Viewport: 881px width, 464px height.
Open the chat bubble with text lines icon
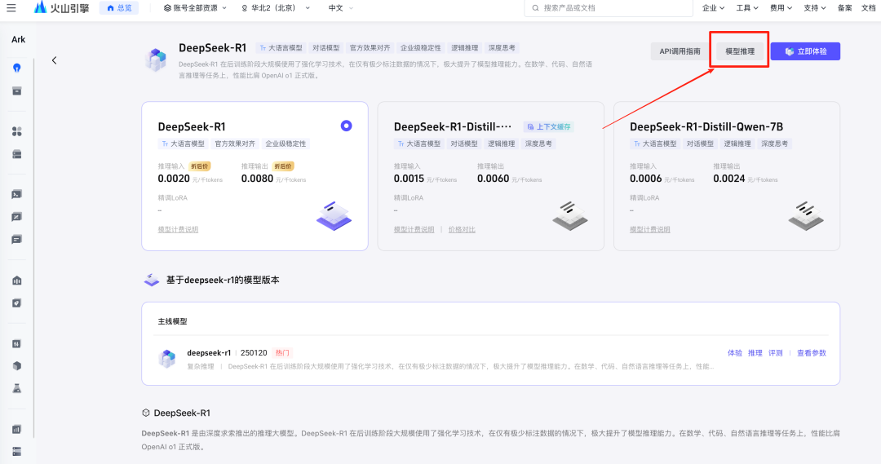tap(17, 240)
